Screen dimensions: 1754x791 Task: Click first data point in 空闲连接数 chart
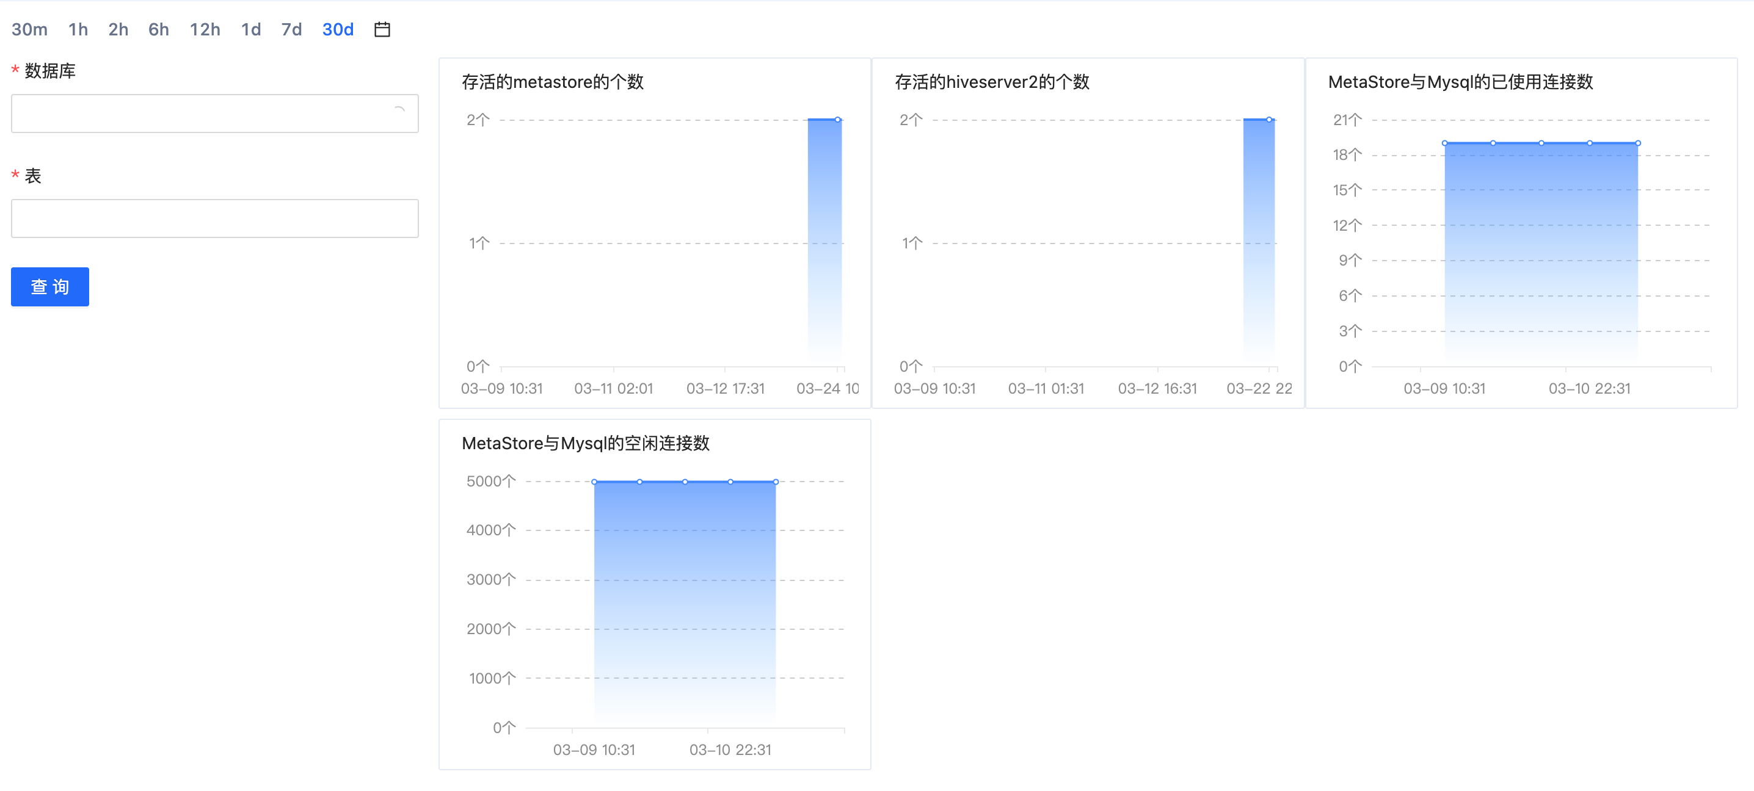coord(594,482)
